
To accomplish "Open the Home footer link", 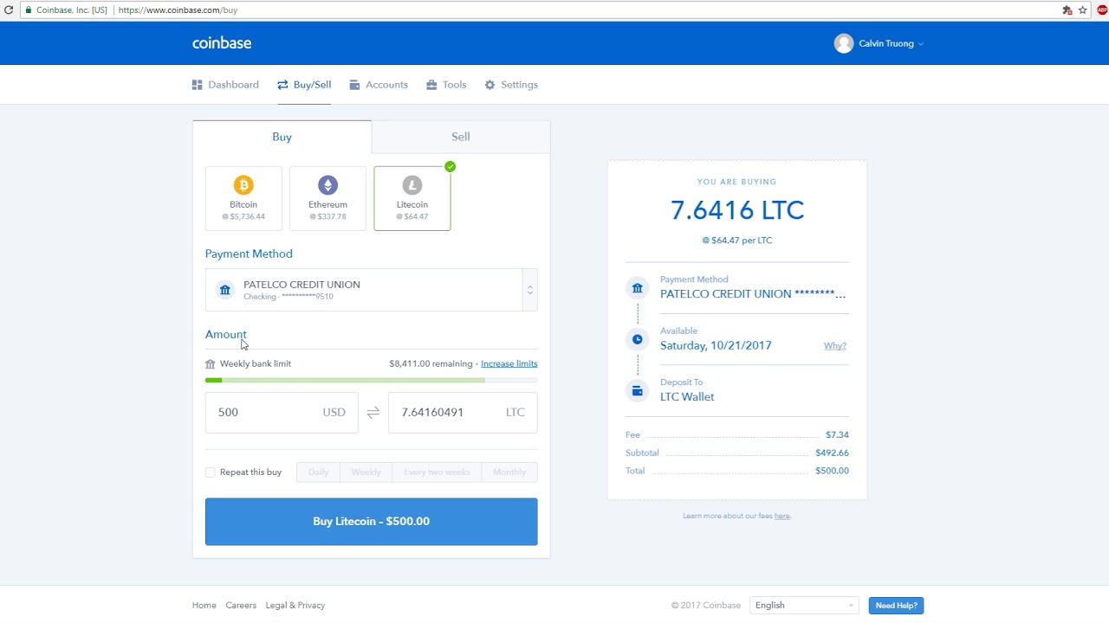I will [204, 606].
